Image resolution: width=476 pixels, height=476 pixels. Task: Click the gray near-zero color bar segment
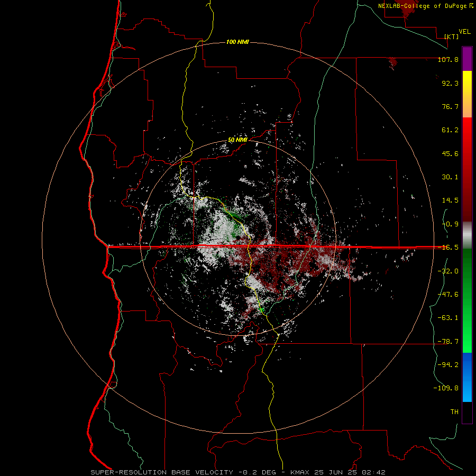coord(467,235)
